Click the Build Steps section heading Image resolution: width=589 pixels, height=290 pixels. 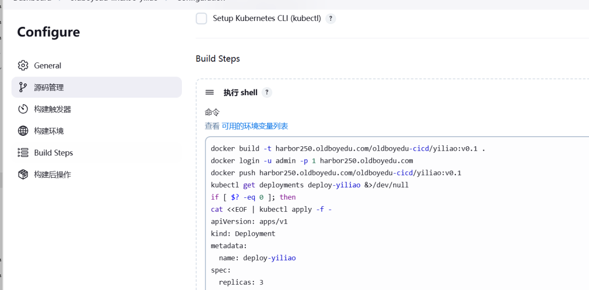pyautogui.click(x=218, y=59)
